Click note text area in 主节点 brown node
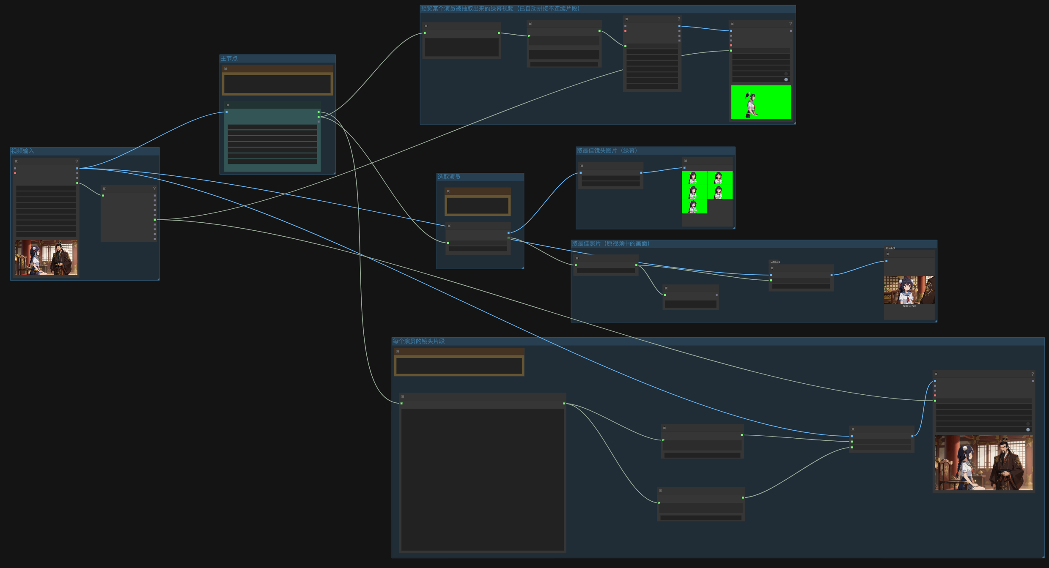 pyautogui.click(x=277, y=84)
